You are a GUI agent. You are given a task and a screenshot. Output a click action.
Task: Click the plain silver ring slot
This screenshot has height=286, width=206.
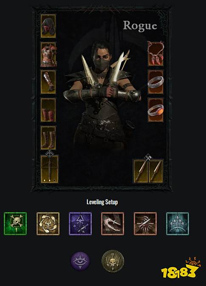(x=155, y=82)
